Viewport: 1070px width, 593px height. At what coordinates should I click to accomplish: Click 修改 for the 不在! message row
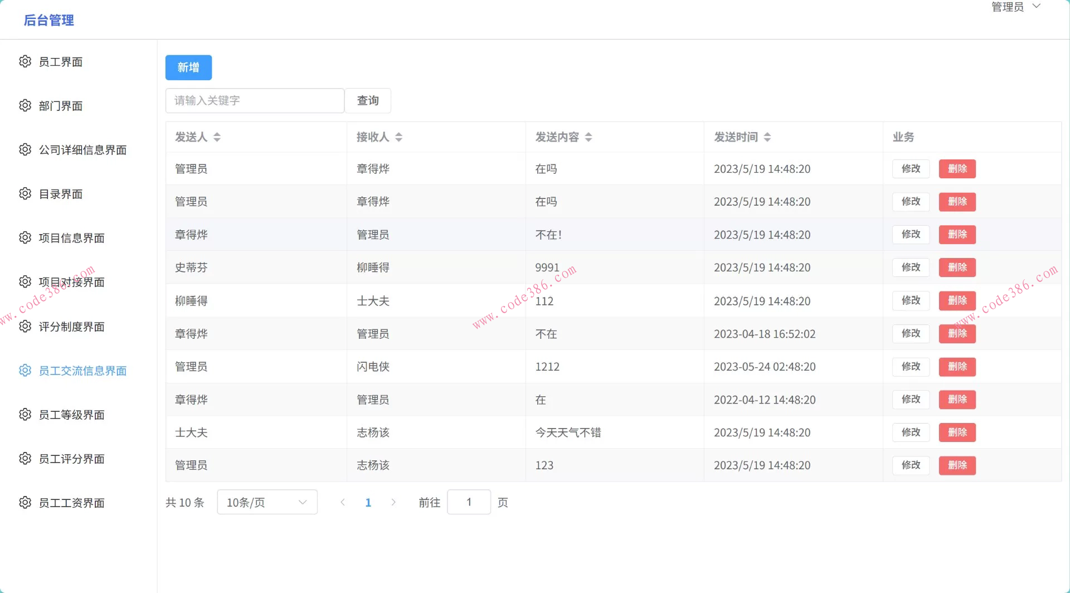coord(911,234)
